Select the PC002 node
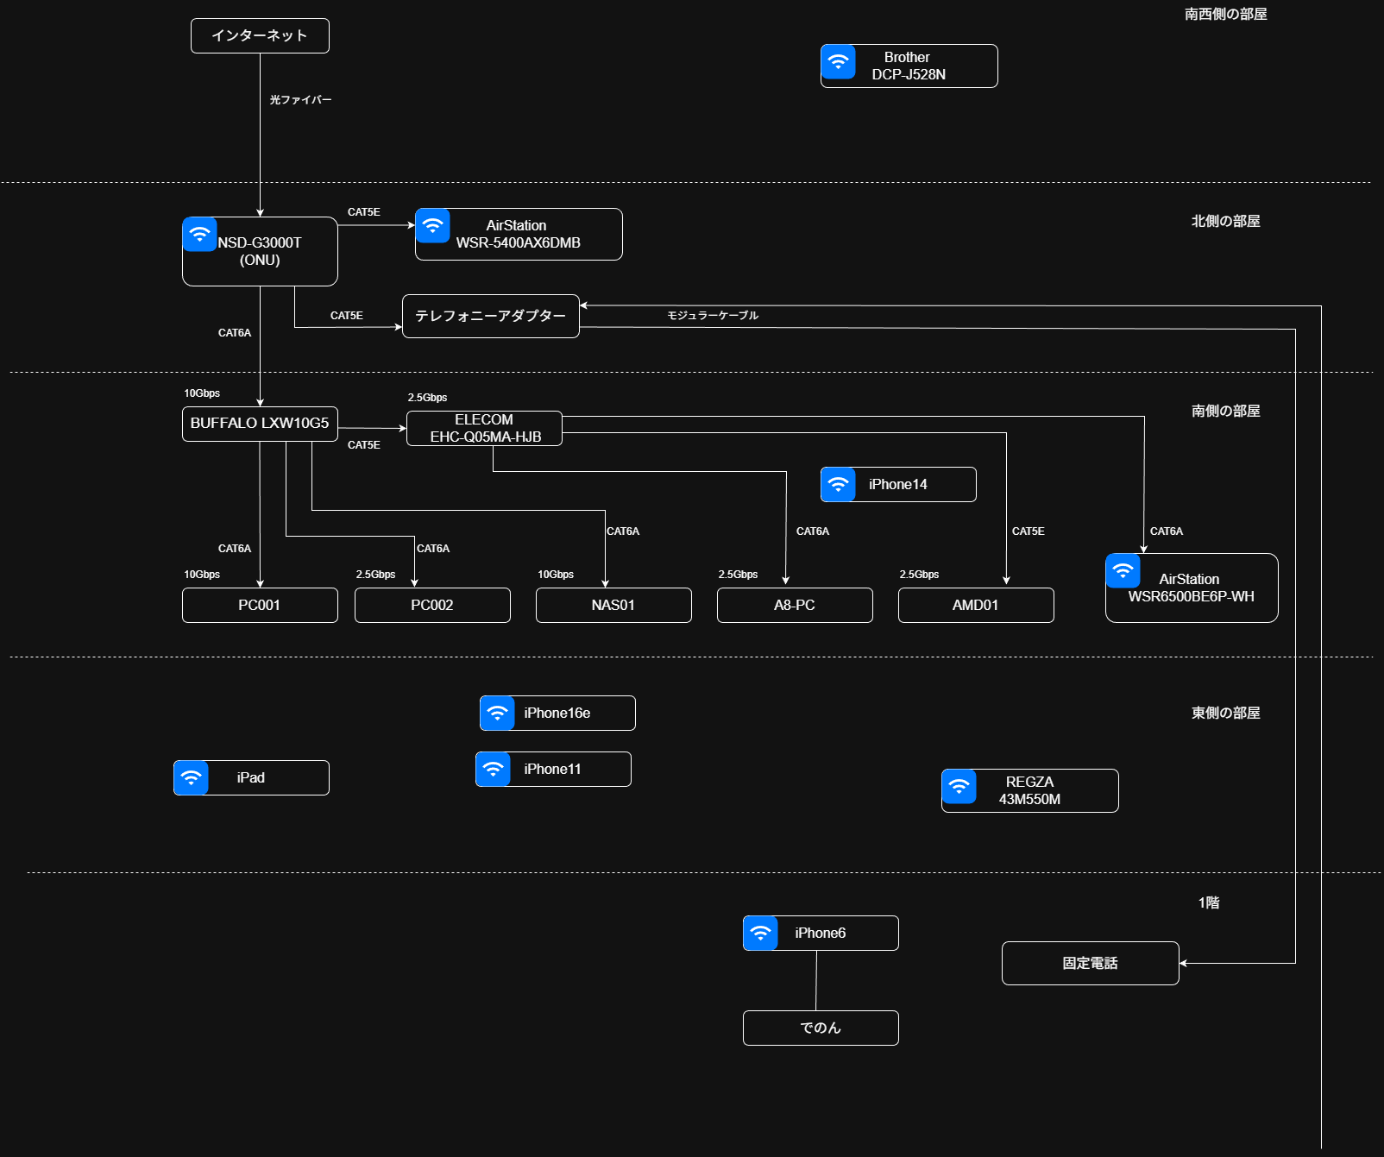The image size is (1384, 1157). coord(432,605)
